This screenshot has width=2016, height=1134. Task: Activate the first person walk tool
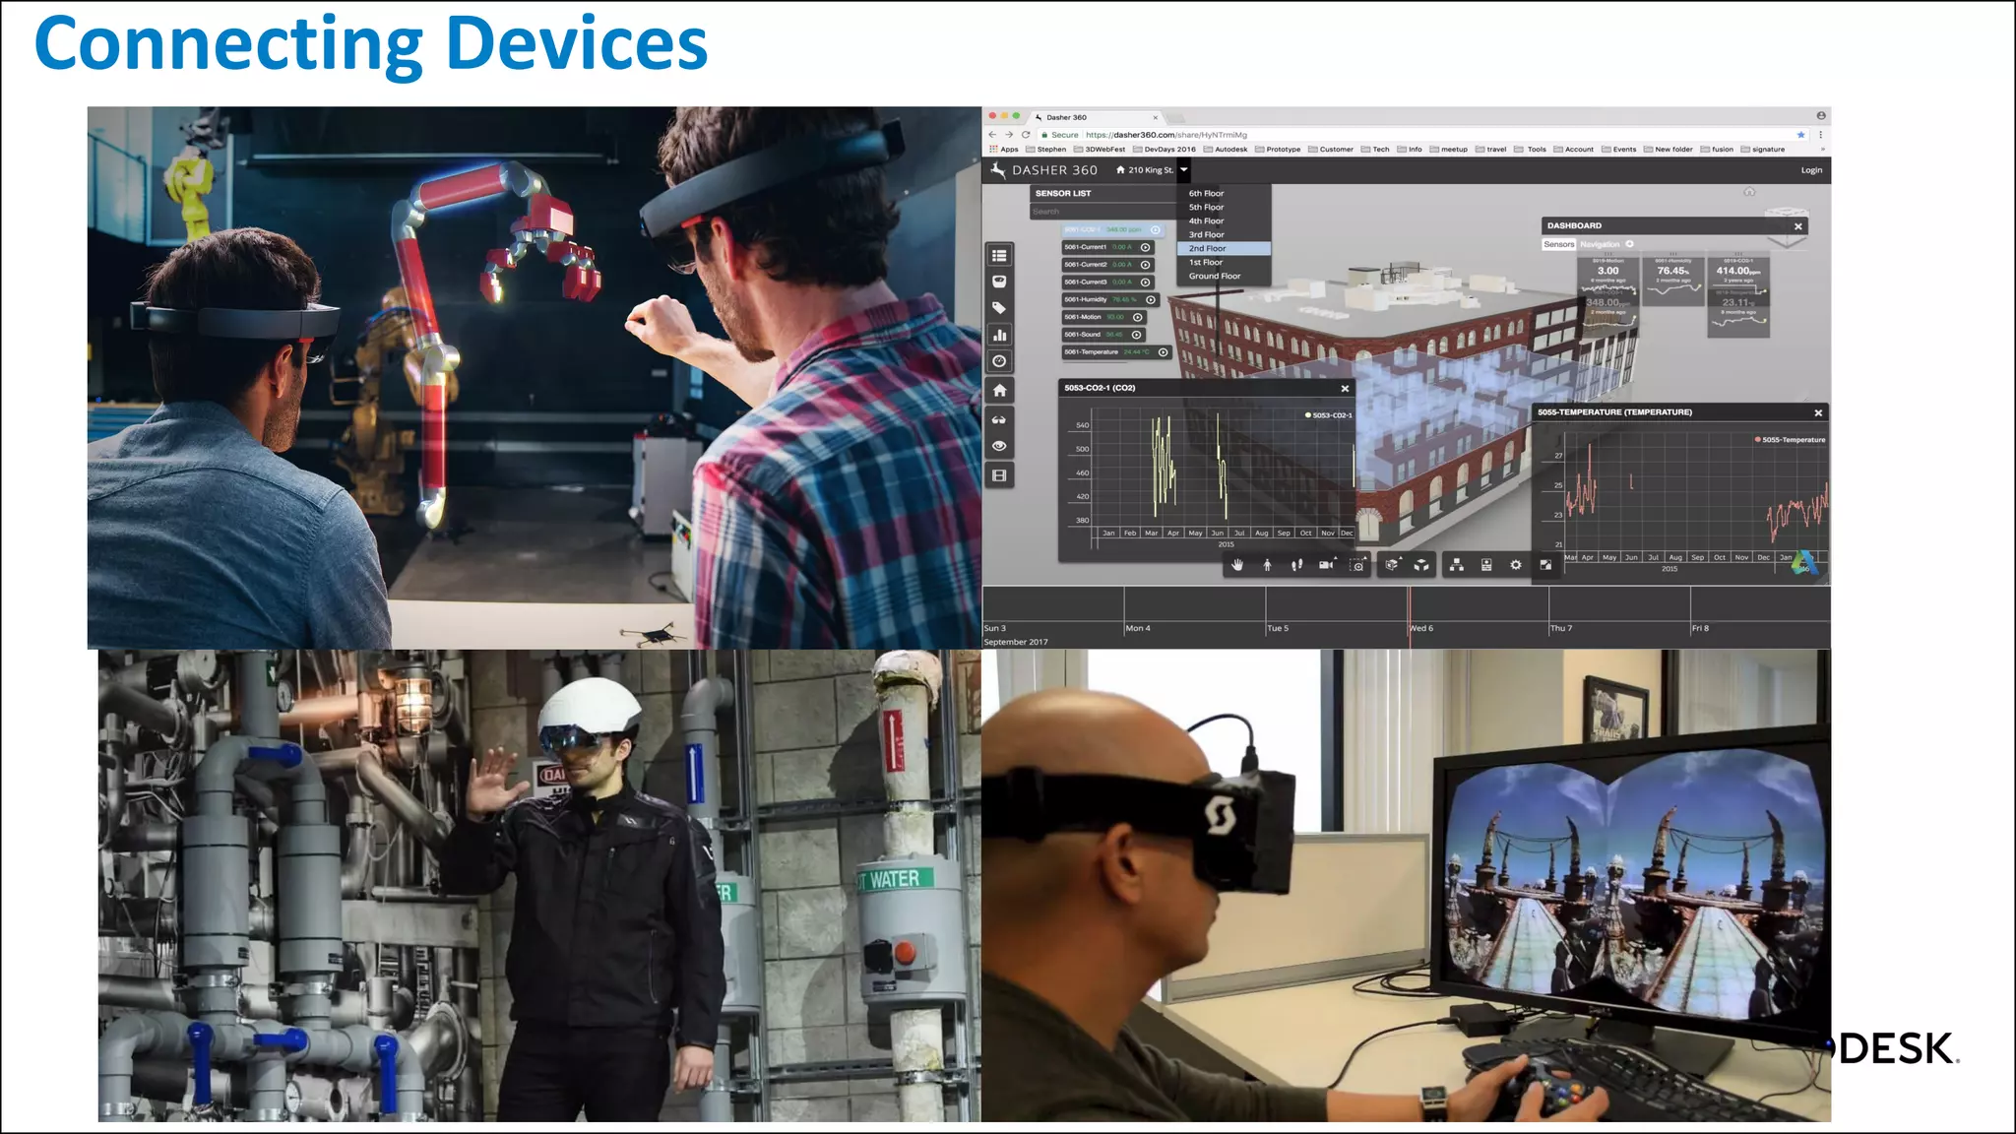pyautogui.click(x=1267, y=565)
